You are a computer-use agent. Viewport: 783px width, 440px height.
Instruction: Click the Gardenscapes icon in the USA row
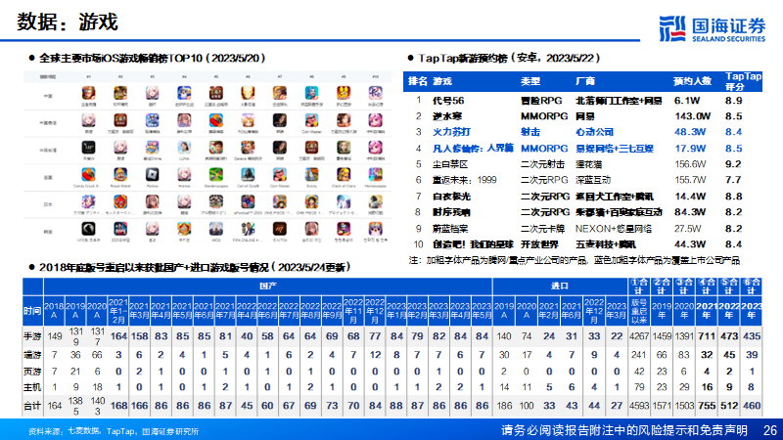tap(215, 175)
